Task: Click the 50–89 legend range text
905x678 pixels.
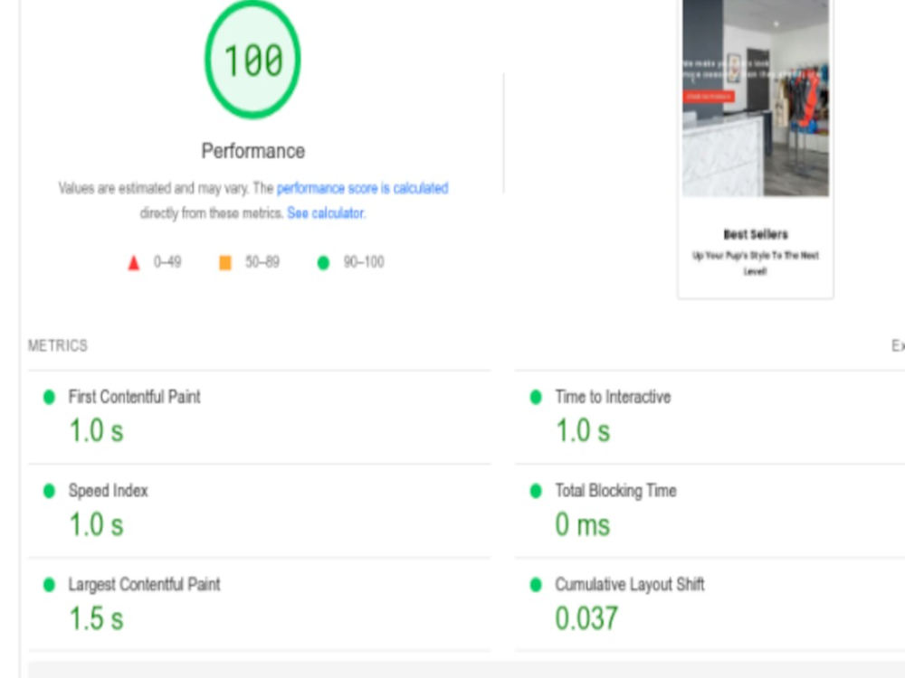Action: (262, 262)
